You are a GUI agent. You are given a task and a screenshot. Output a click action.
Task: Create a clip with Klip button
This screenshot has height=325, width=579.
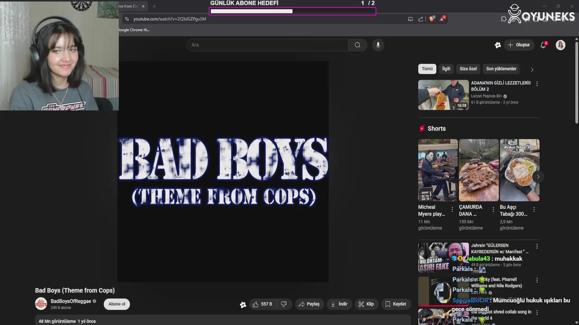tap(366, 304)
